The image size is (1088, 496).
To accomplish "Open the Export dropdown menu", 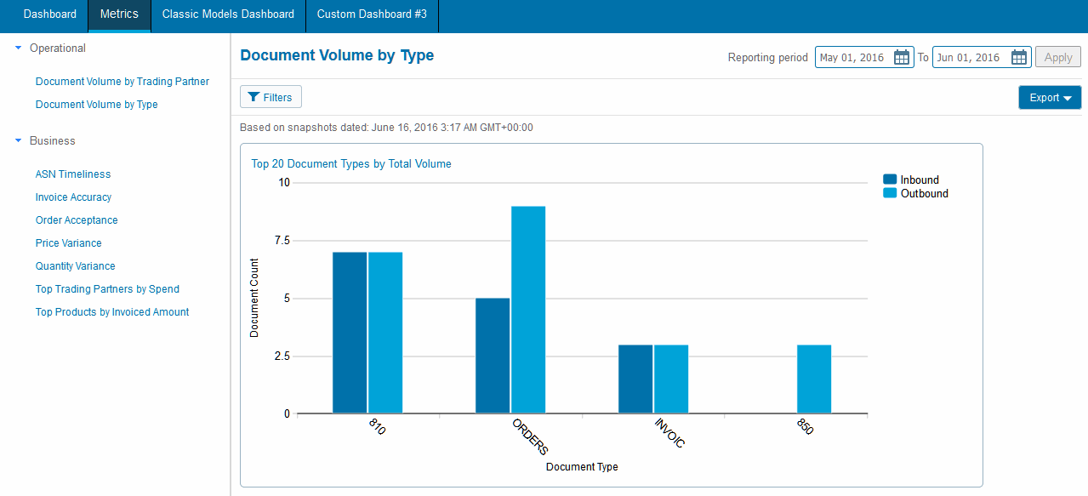I will [x=1049, y=98].
